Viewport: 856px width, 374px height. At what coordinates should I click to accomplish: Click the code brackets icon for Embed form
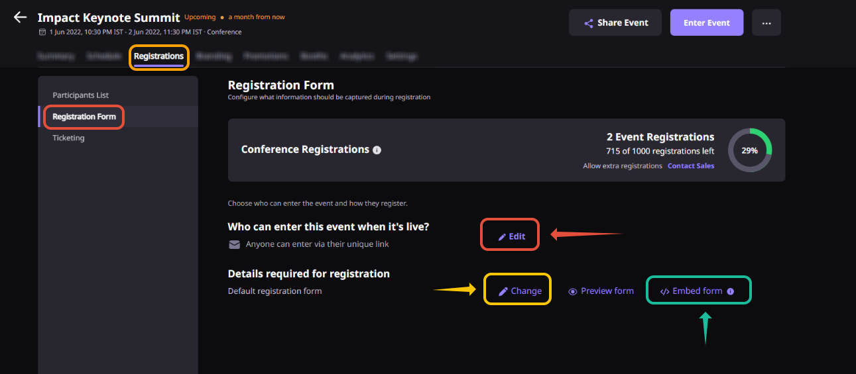coord(665,291)
